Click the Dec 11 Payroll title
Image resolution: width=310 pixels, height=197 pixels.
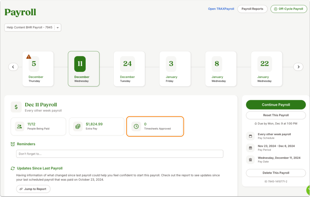pyautogui.click(x=41, y=105)
